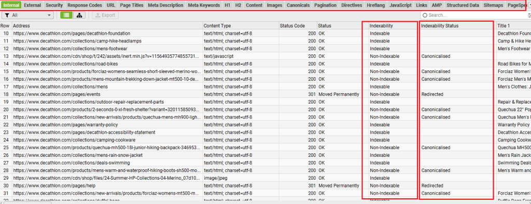The width and height of the screenshot is (531, 204).
Task: Go to the Page Titles tab
Action: (132, 5)
